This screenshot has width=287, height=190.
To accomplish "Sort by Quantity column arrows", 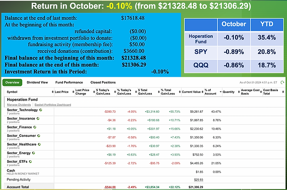I will [239, 92].
